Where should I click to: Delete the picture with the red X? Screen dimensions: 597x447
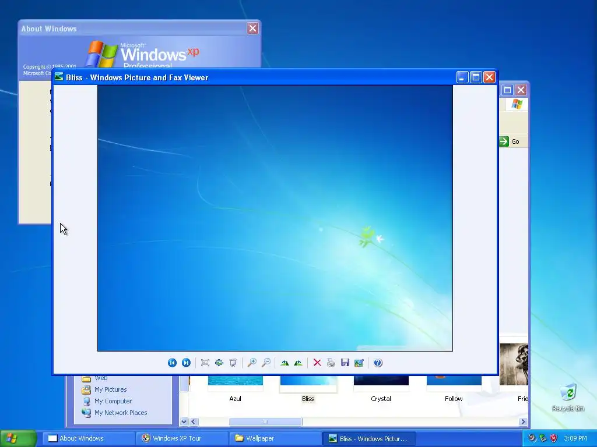[317, 363]
